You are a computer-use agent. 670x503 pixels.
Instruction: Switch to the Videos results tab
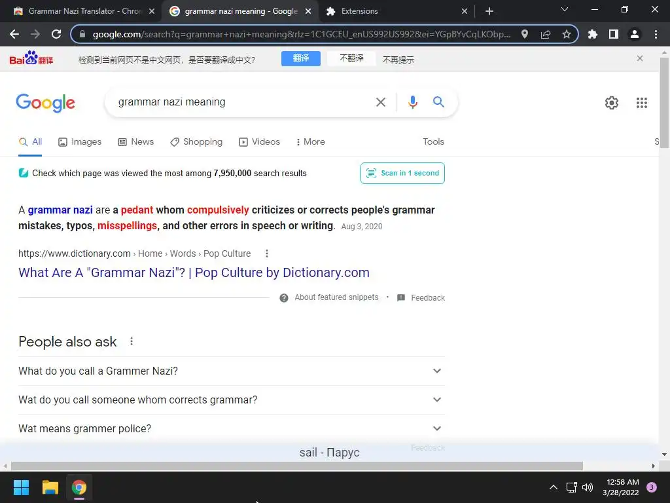[x=259, y=142]
